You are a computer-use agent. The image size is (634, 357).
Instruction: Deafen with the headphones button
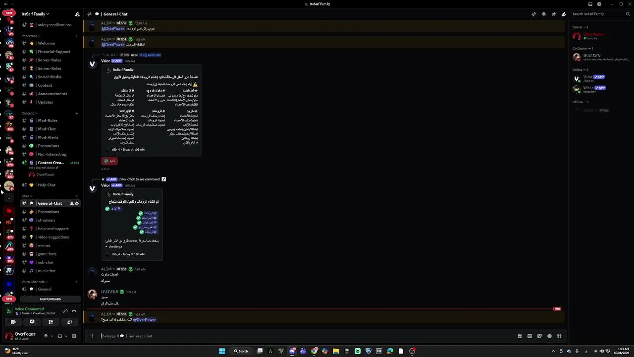coord(60,336)
